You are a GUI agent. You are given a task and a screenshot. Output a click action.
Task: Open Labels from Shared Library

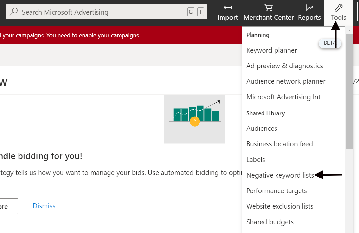255,160
